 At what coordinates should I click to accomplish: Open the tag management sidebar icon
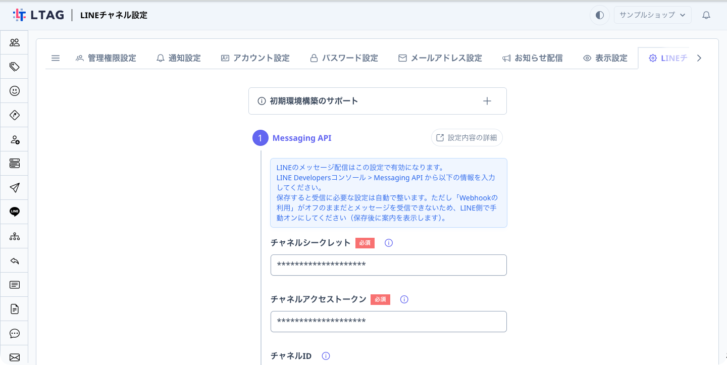(x=15, y=67)
